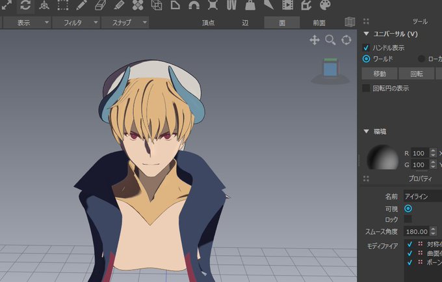Click the G value stepper arrows

pos(433,165)
